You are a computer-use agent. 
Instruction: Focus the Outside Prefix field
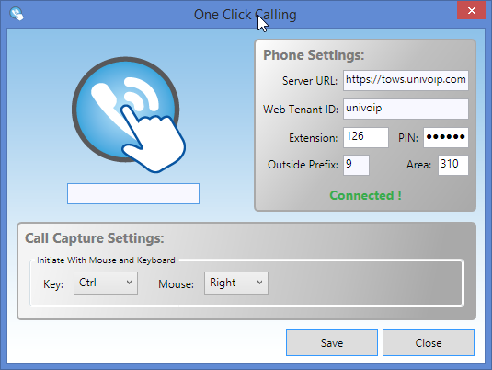point(356,165)
